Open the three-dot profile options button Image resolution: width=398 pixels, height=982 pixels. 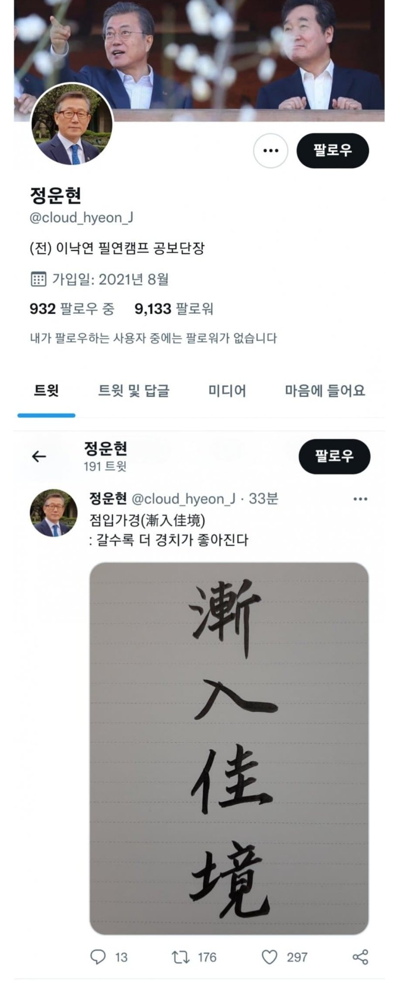tap(270, 150)
